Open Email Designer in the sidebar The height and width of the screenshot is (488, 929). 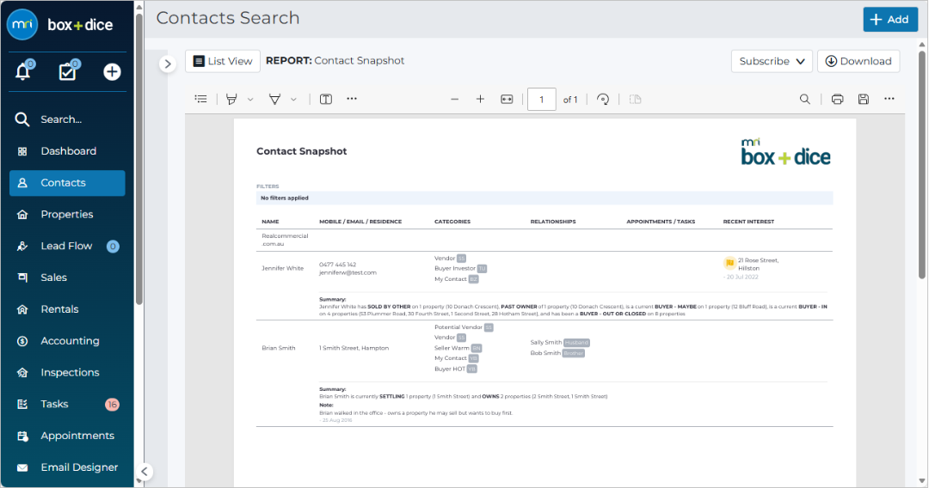point(67,467)
